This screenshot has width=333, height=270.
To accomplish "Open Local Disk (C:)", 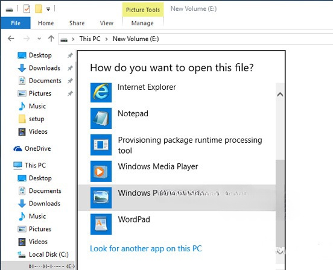I will tap(43, 254).
